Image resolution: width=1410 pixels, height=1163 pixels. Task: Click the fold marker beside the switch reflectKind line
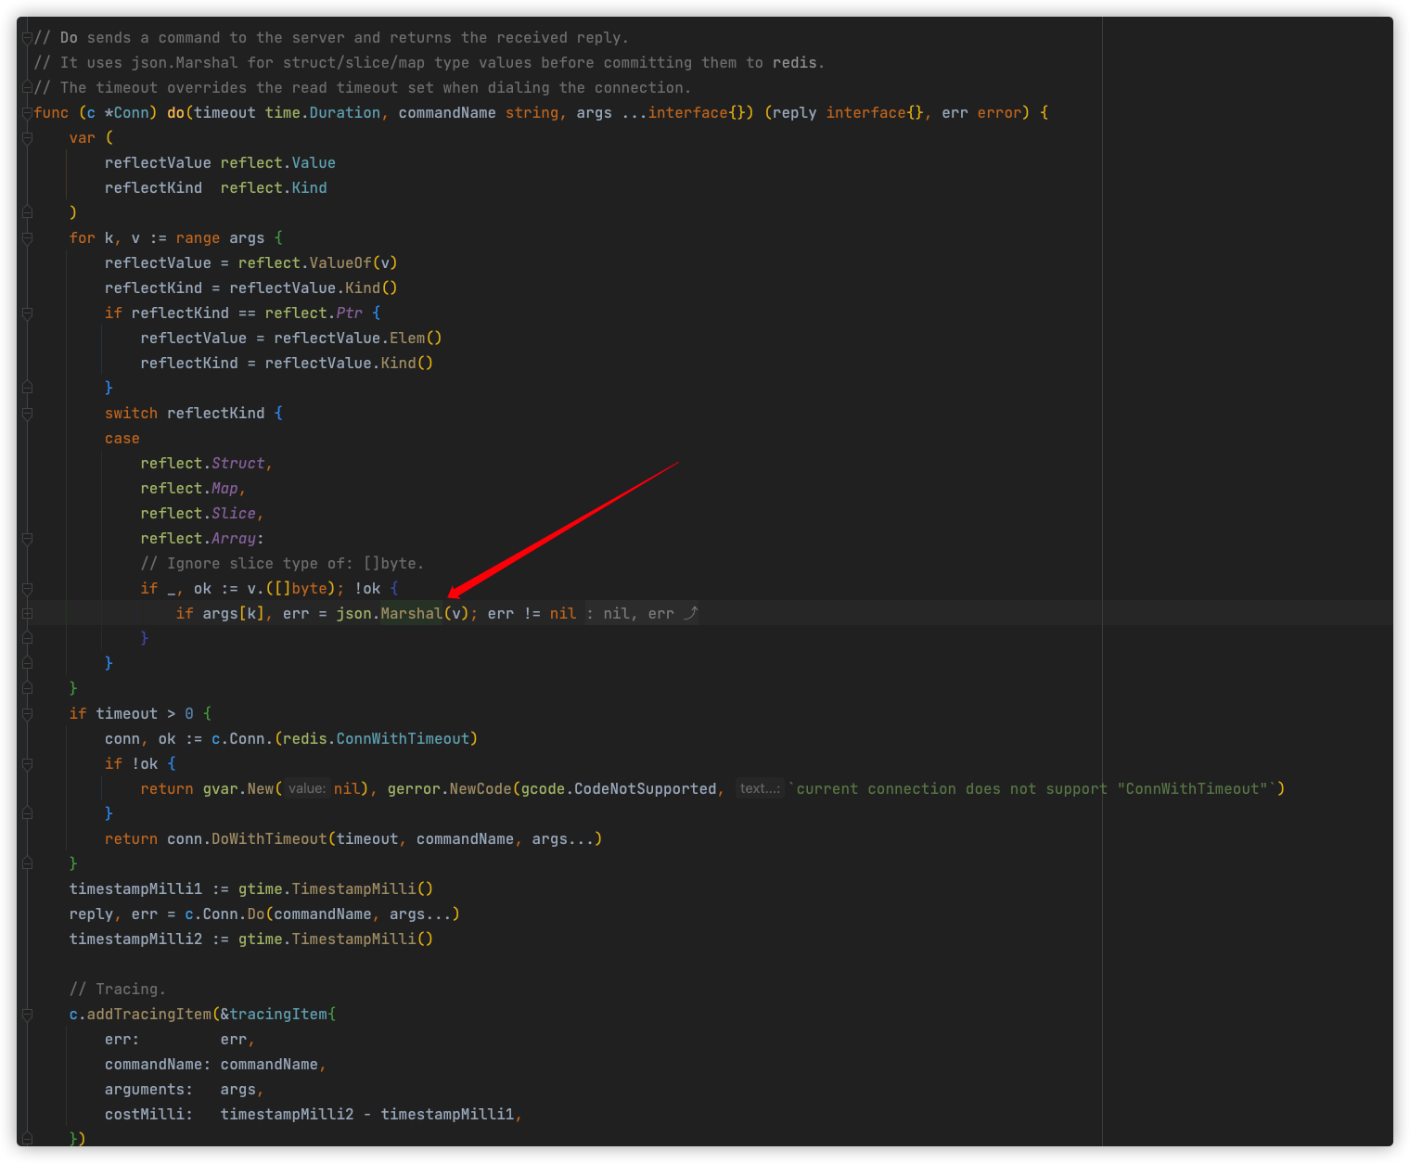[x=27, y=412]
